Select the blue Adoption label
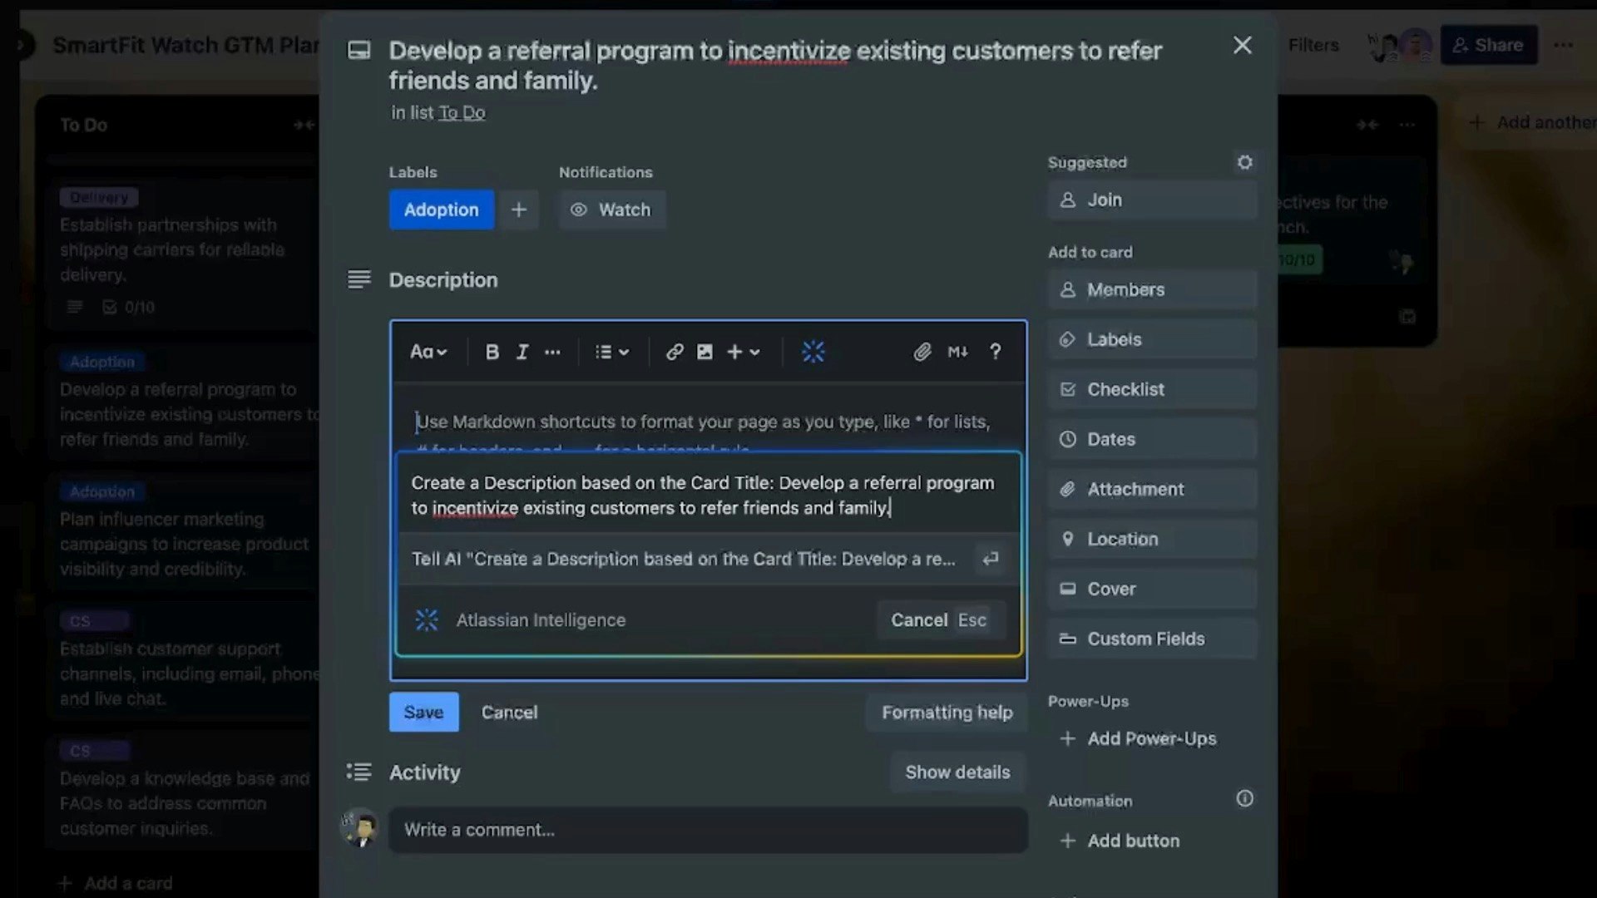The image size is (1597, 898). tap(441, 210)
